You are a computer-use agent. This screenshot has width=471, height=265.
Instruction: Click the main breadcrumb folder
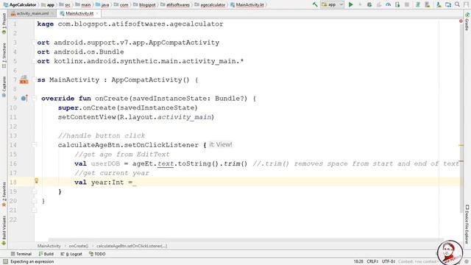(x=83, y=5)
